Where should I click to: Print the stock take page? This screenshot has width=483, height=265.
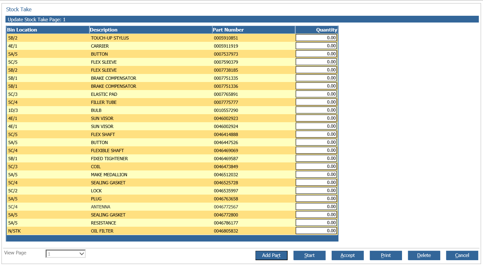(386, 255)
